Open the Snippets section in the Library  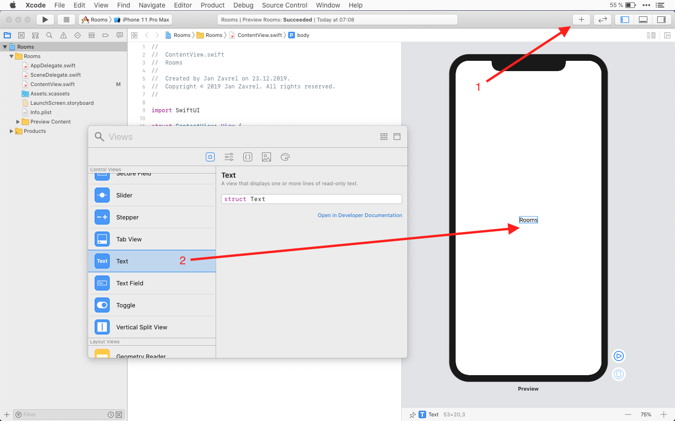(x=247, y=157)
